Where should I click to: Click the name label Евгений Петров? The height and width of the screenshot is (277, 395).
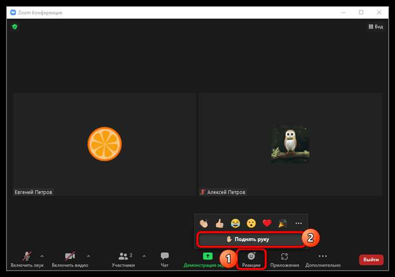click(33, 192)
